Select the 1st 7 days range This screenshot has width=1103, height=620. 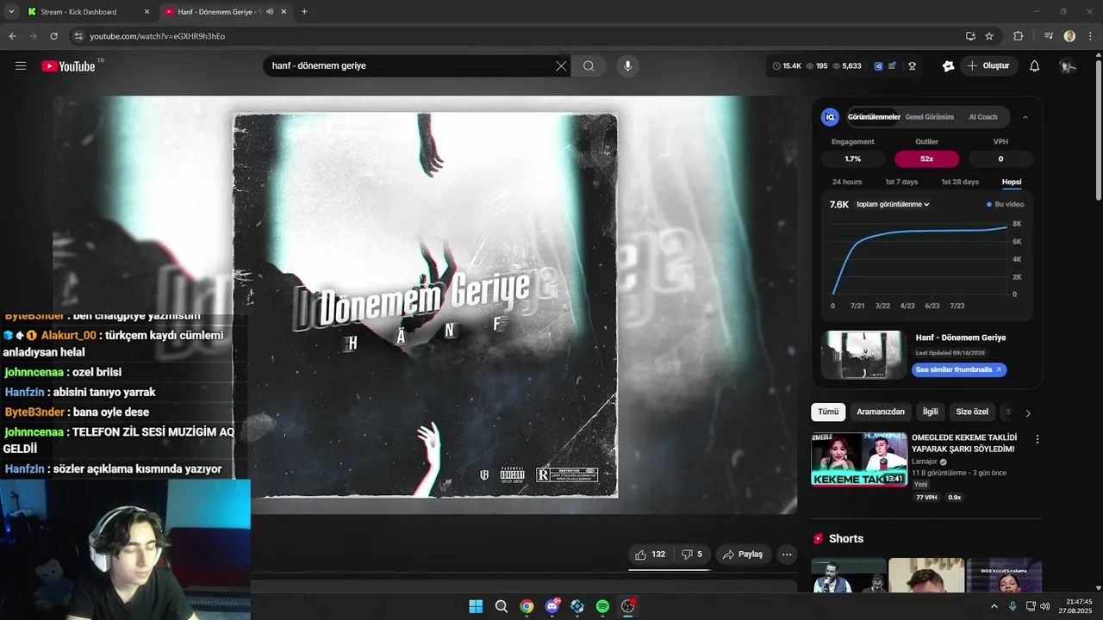[x=901, y=182]
